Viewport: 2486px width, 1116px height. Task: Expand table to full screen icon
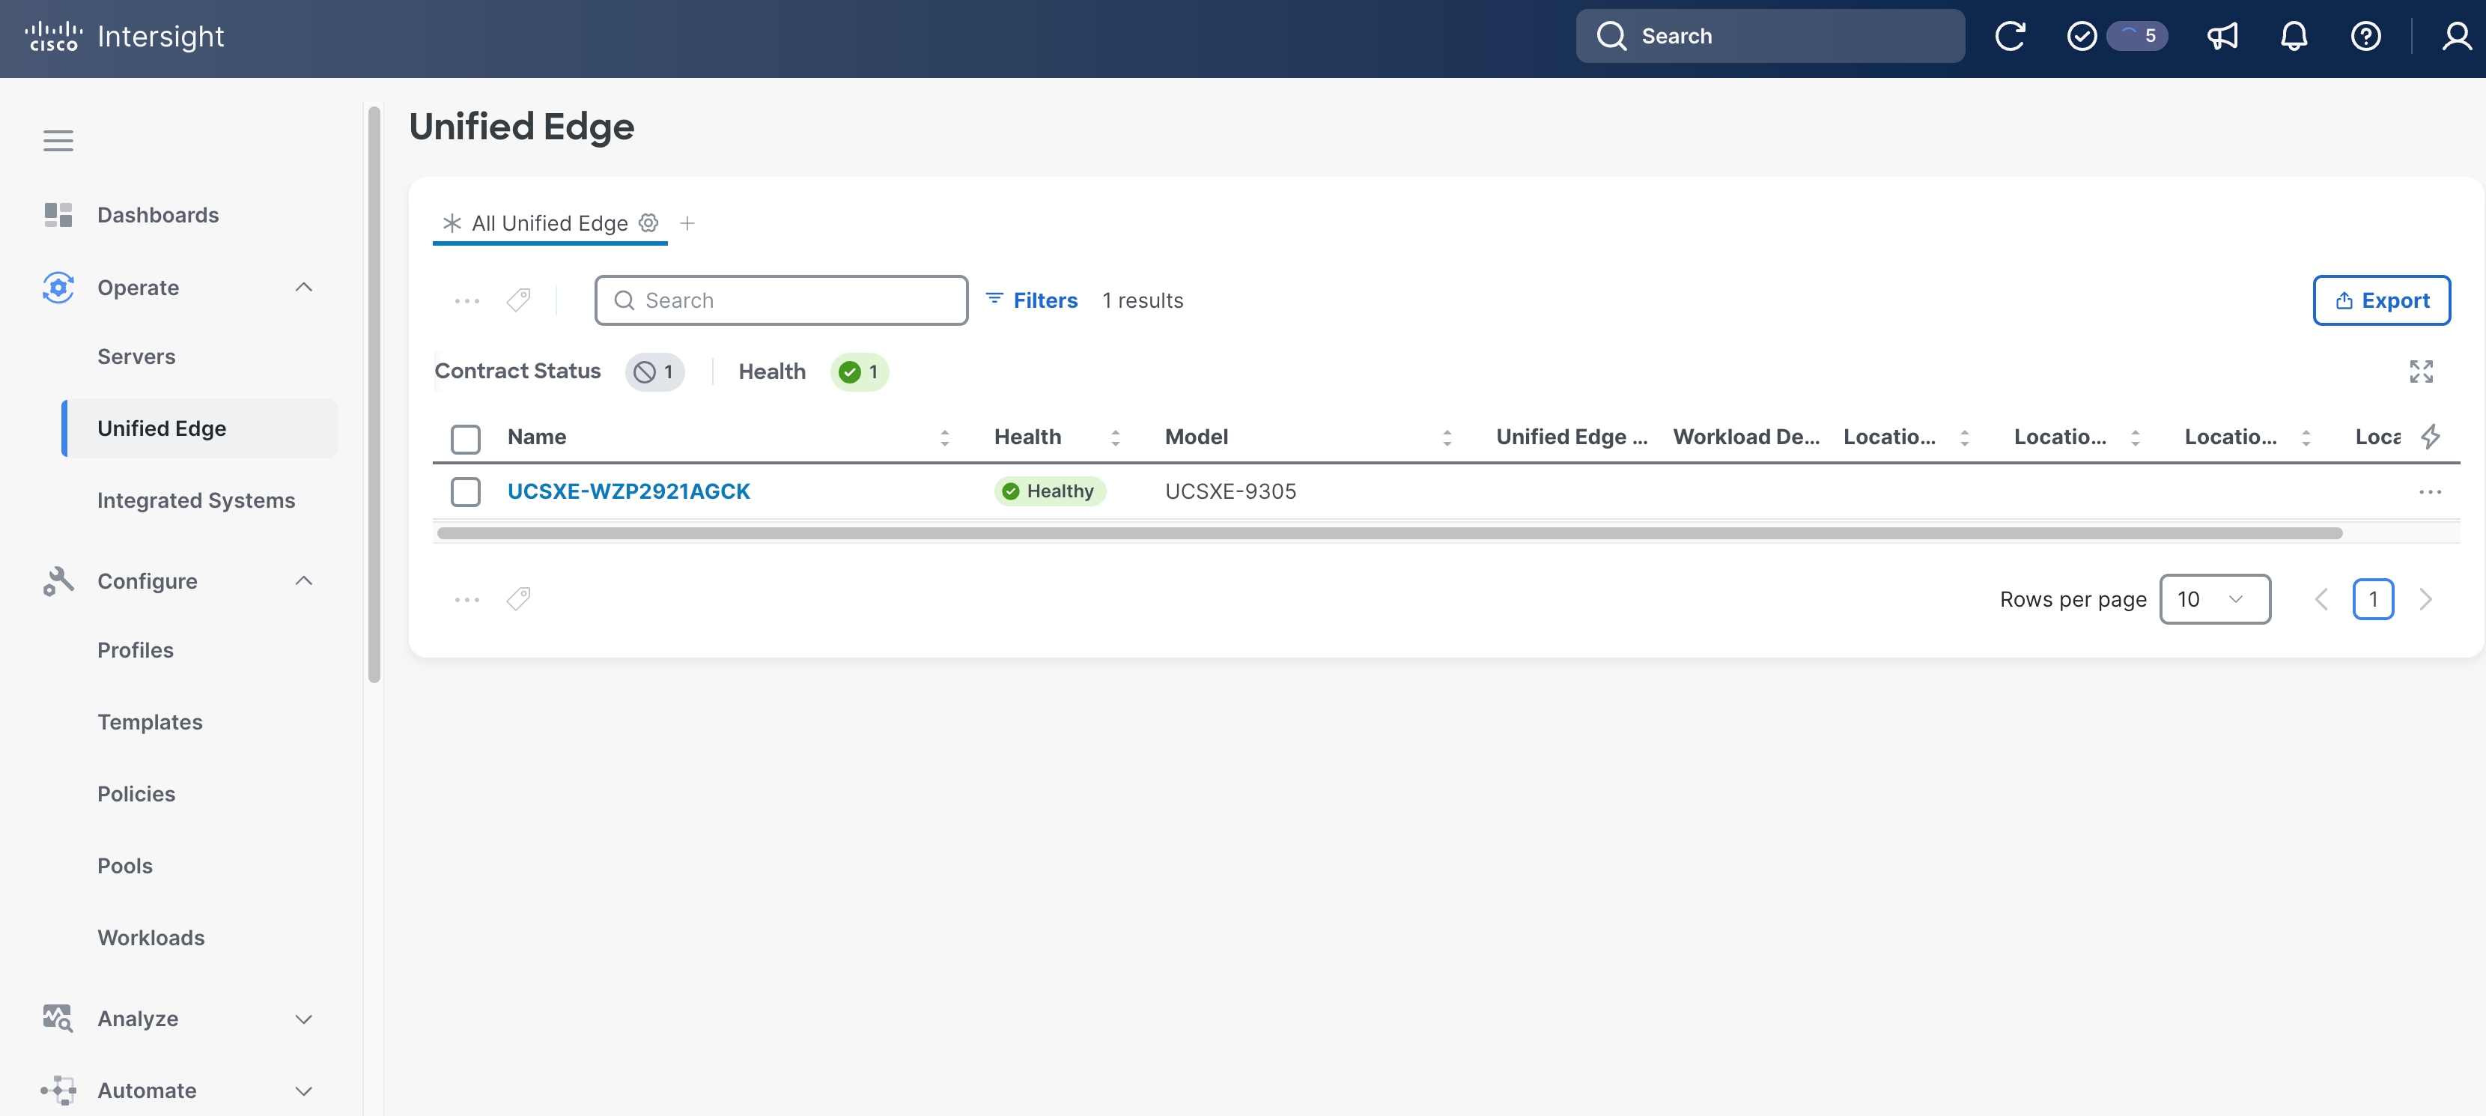[x=2420, y=372]
